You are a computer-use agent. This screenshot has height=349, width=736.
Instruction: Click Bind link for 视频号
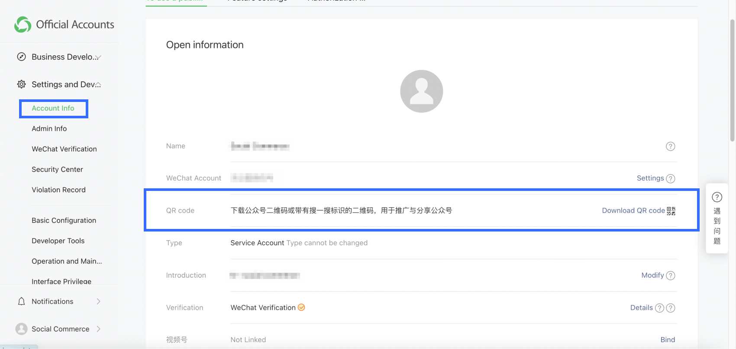(x=668, y=339)
